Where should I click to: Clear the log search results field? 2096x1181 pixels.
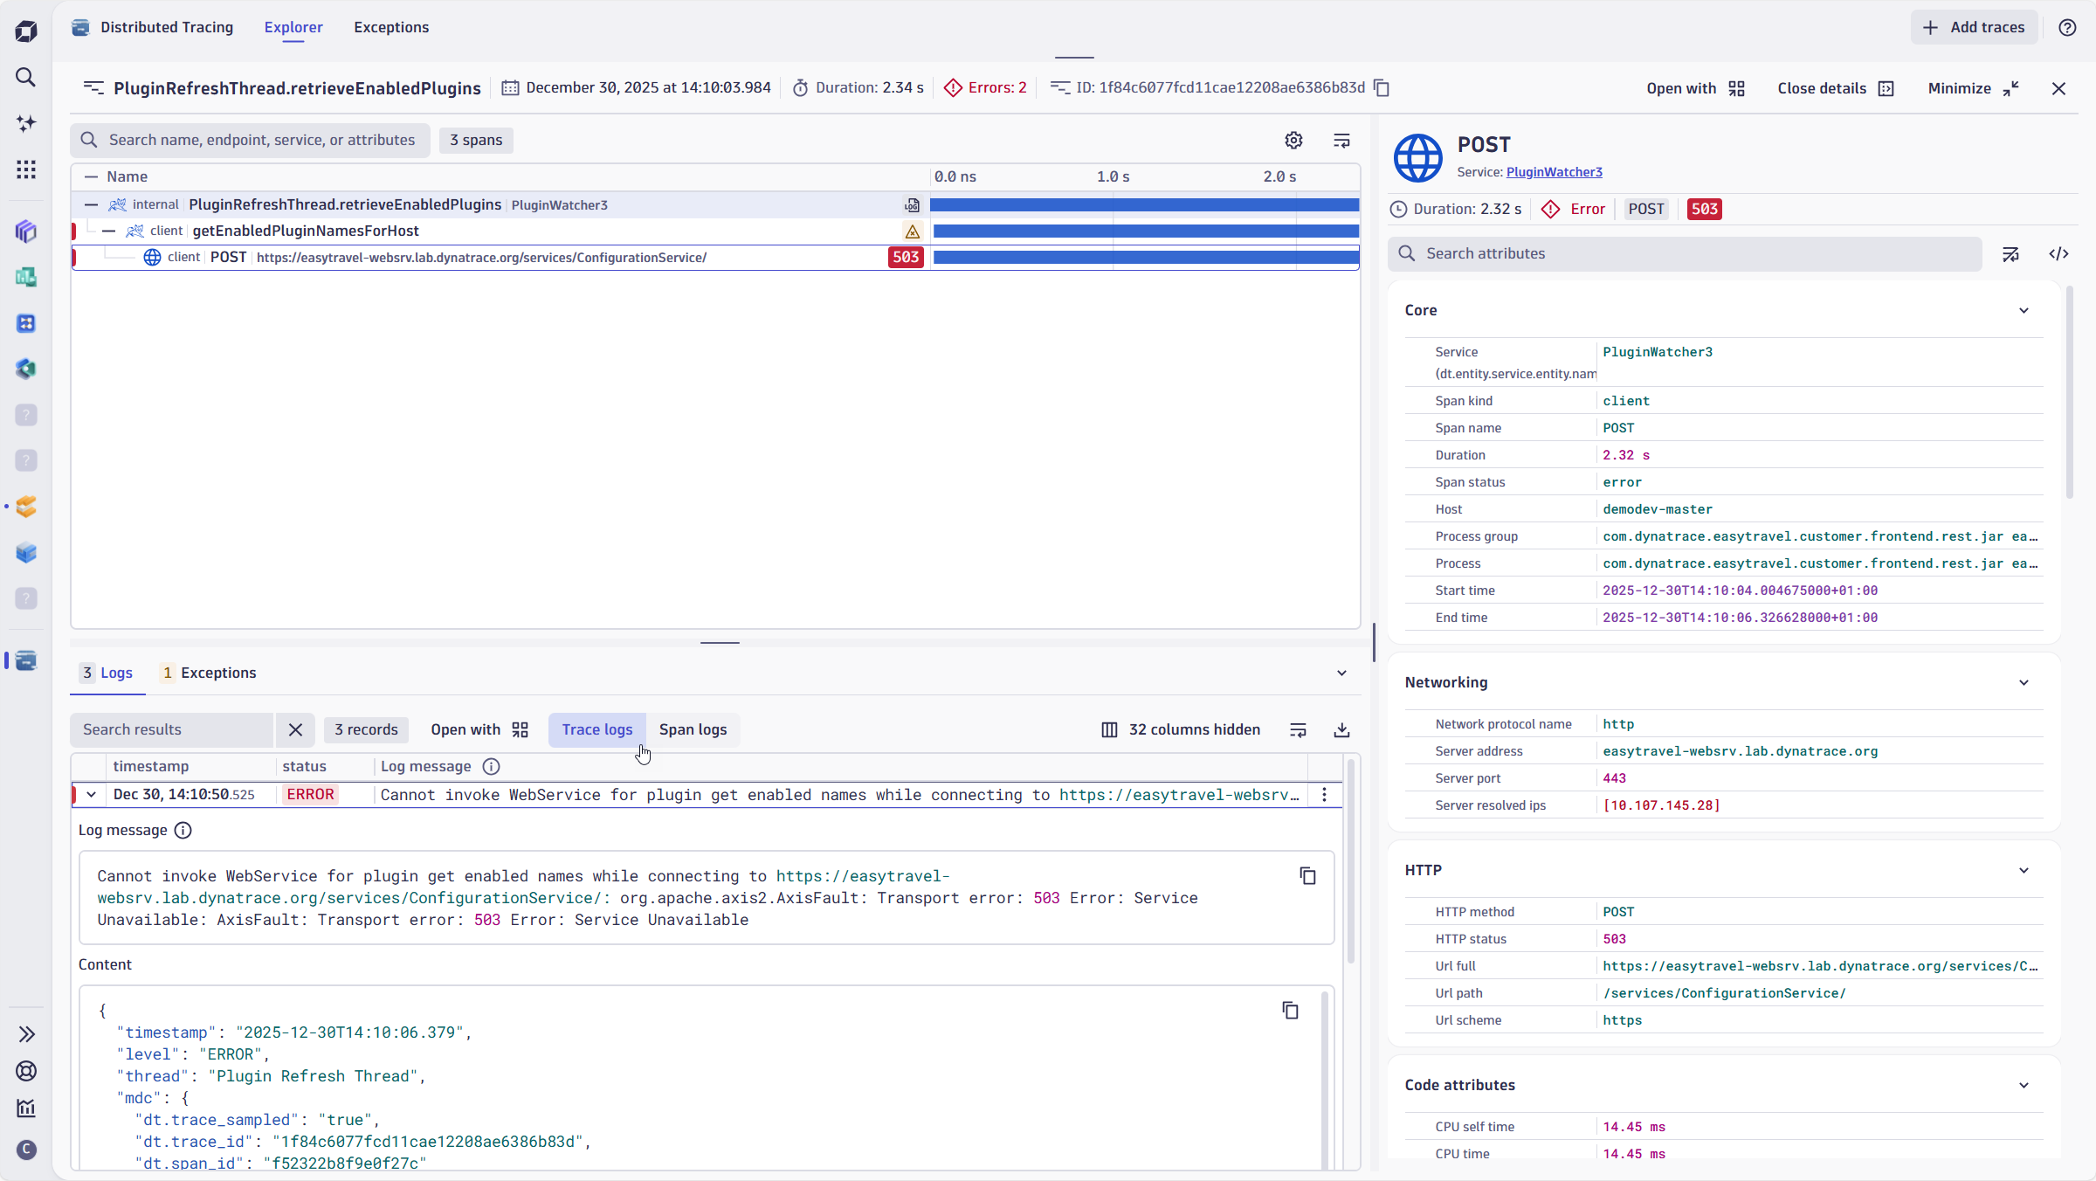point(295,730)
